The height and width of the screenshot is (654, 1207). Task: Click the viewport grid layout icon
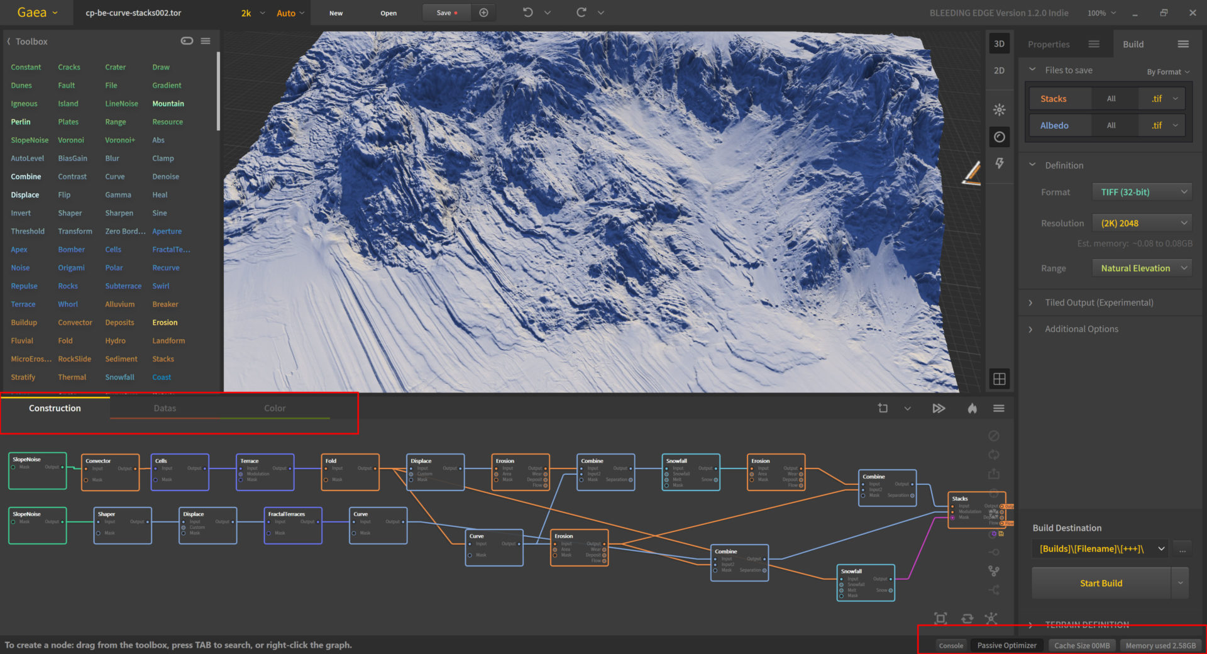[x=999, y=379]
